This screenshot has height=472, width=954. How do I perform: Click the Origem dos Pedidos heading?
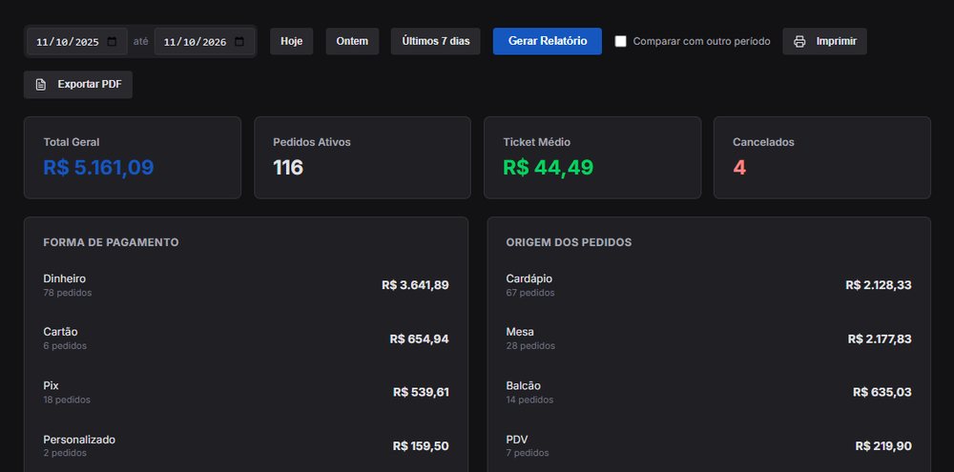pos(569,242)
